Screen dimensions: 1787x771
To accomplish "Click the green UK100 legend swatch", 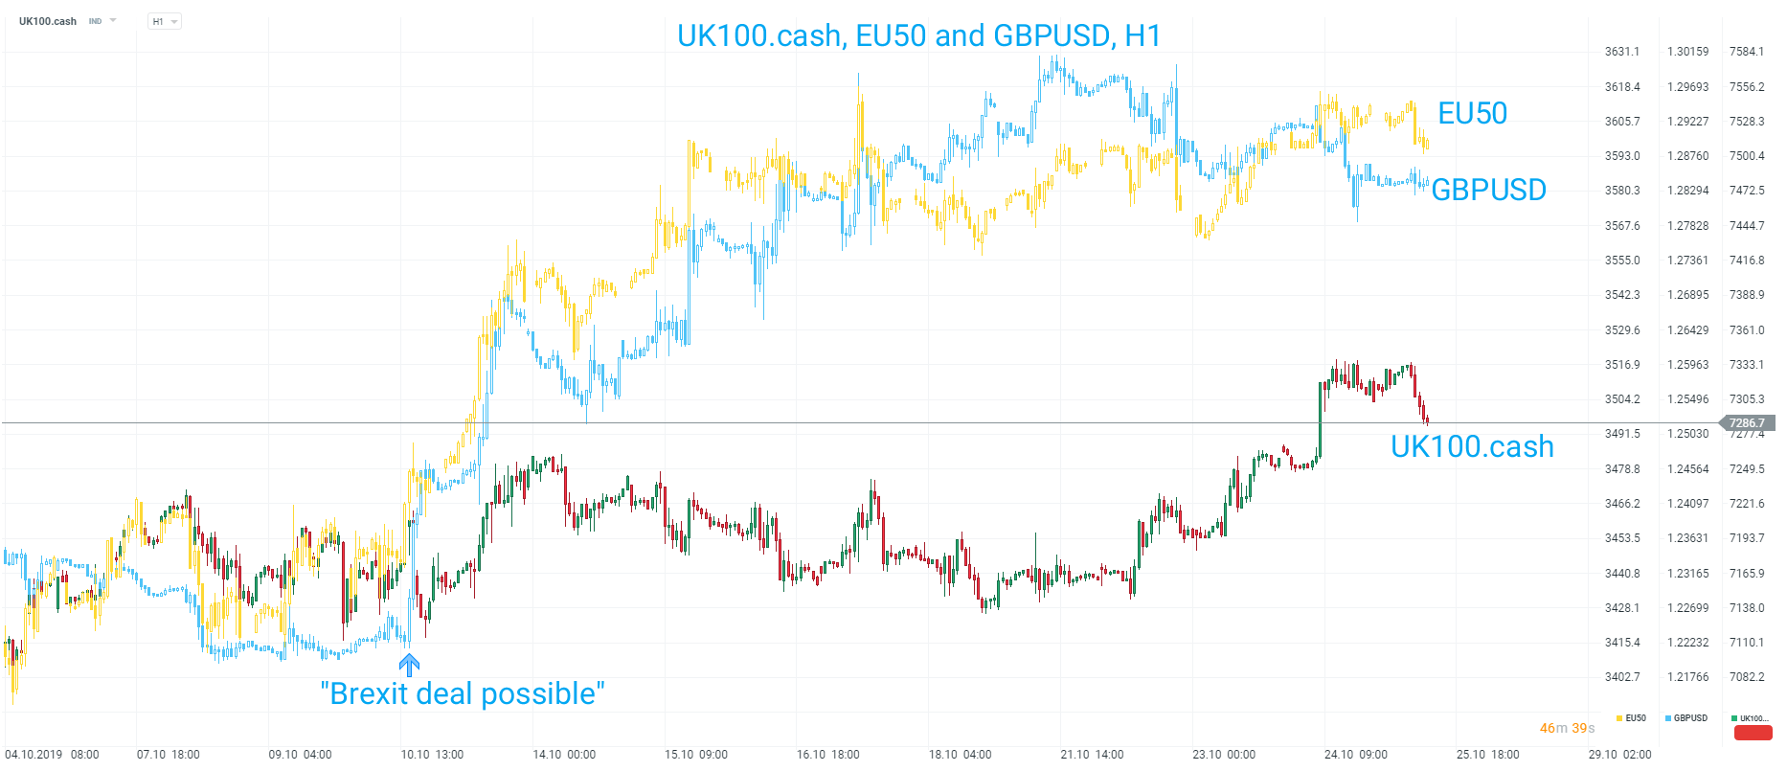I will [x=1734, y=718].
